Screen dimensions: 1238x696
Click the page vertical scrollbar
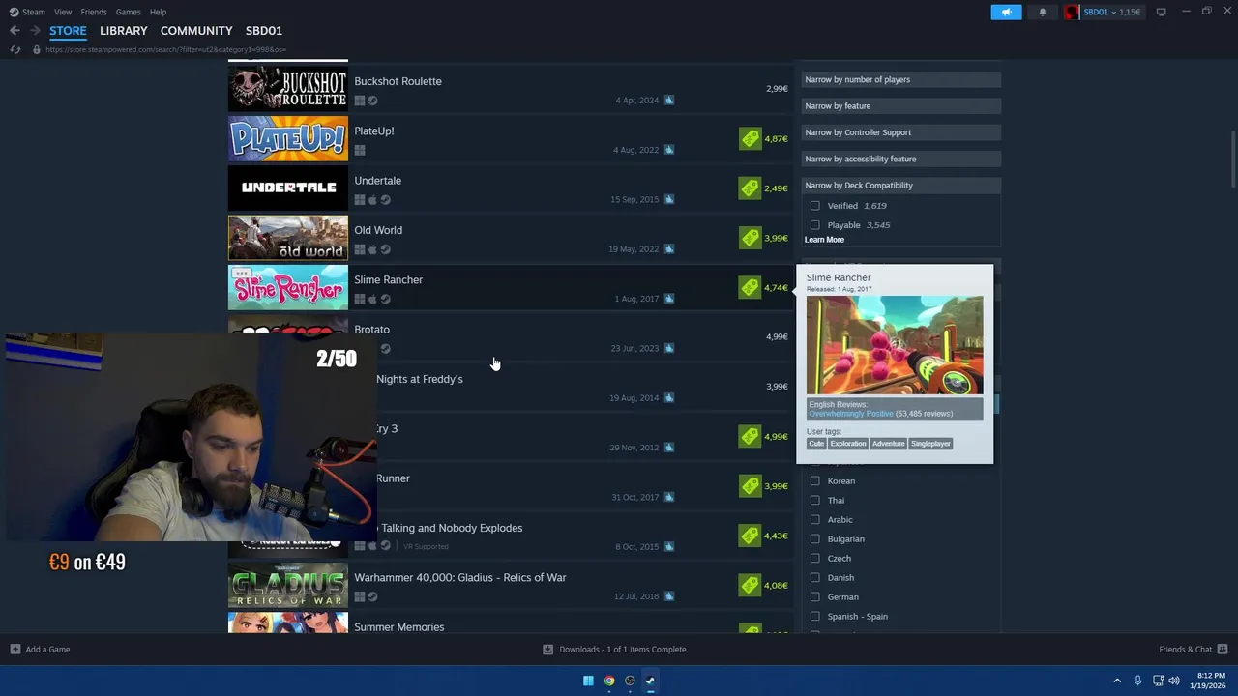pos(1233,159)
